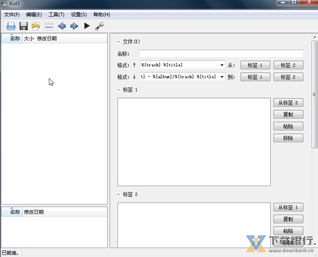Open the 设置(S) menu
Viewport: 318px width, 257px height.
pos(78,15)
